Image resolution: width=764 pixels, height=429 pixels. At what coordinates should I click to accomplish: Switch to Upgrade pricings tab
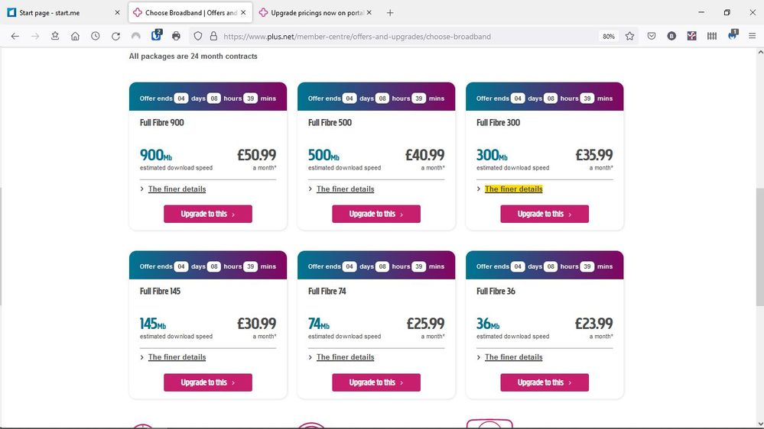click(315, 13)
